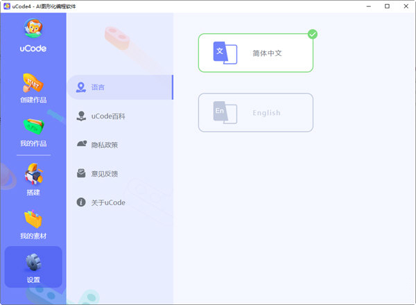Open the 意见反馈 menu entry
416x305 pixels.
pos(120,174)
